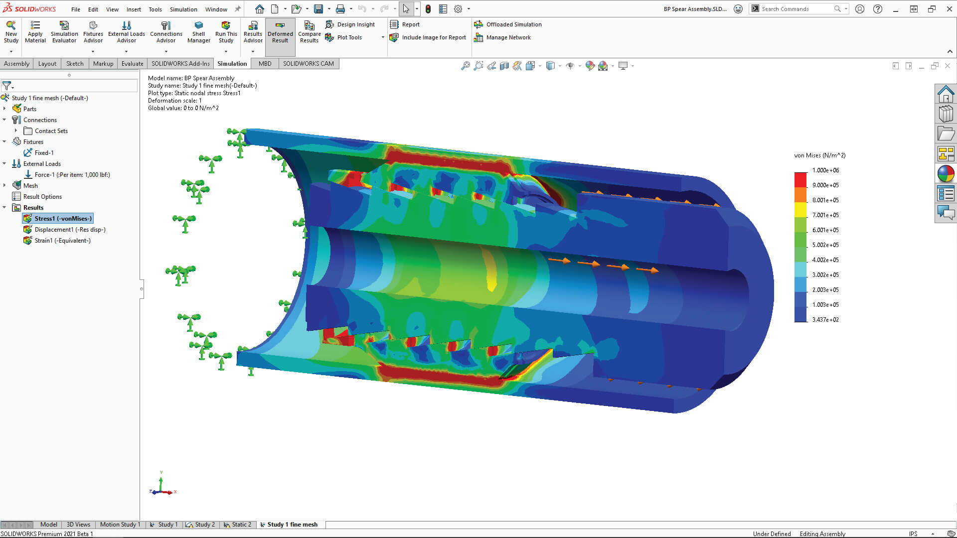Enable Include Image for Report
This screenshot has width=957, height=538.
(429, 37)
